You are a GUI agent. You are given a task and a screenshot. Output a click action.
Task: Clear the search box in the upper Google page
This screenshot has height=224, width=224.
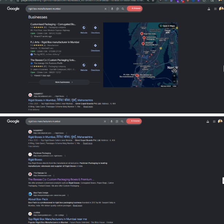pyautogui.click(x=105, y=9)
